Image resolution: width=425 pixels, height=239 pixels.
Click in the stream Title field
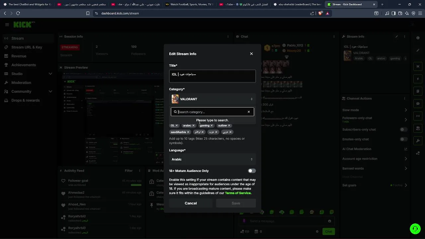click(x=212, y=76)
